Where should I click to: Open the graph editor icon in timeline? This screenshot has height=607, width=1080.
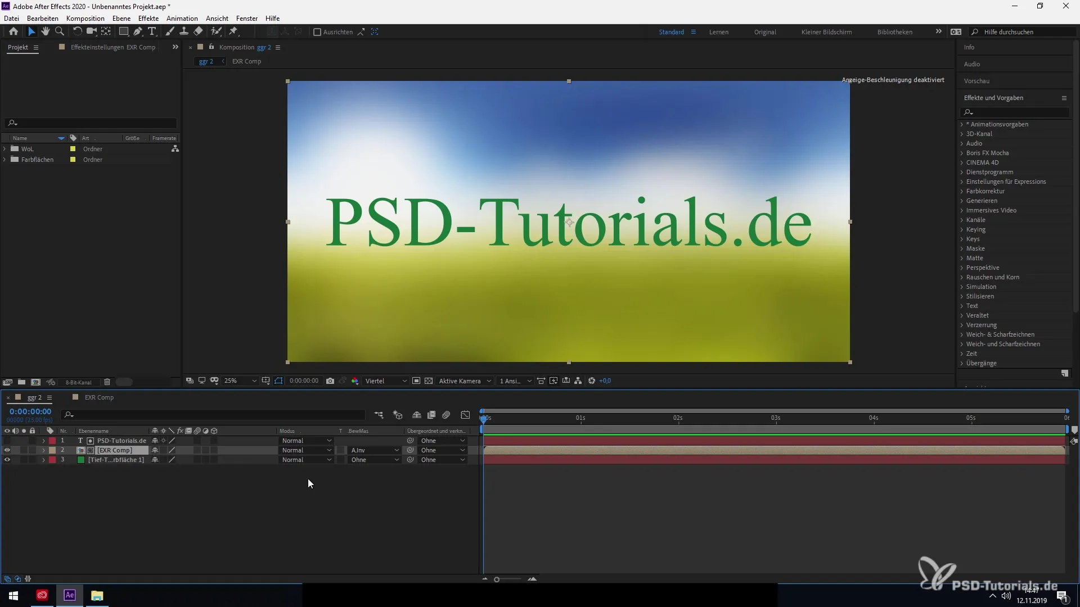465,415
